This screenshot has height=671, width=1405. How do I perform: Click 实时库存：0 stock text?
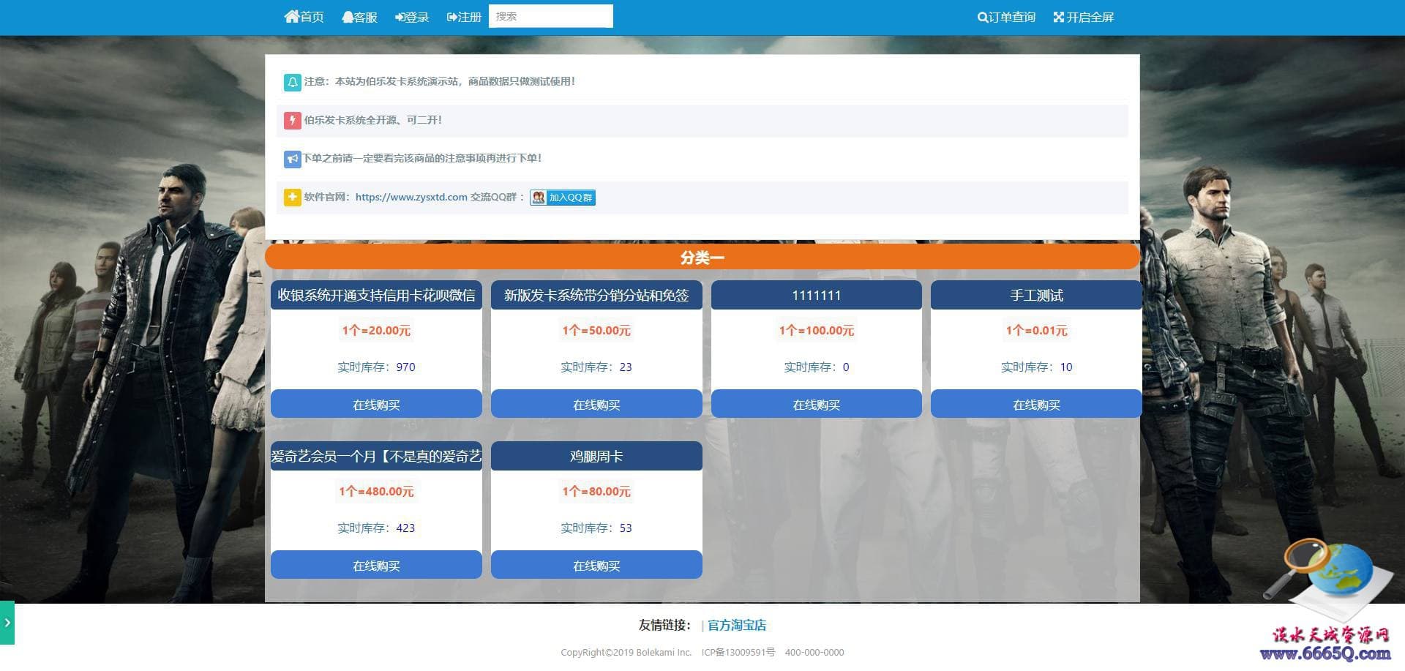[817, 367]
